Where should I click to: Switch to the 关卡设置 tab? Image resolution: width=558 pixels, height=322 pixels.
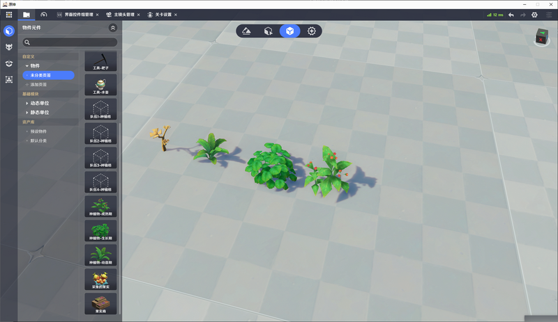click(x=160, y=15)
